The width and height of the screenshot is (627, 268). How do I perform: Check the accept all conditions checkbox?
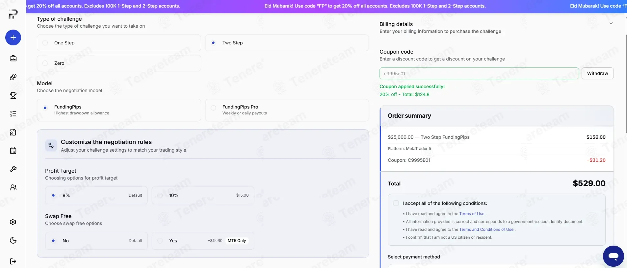[396, 203]
